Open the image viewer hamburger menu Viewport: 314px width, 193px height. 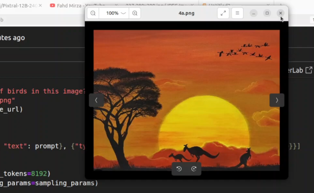237,13
